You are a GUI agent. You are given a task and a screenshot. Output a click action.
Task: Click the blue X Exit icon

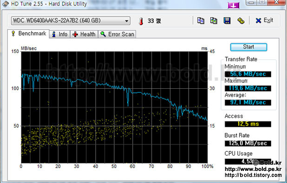258,20
